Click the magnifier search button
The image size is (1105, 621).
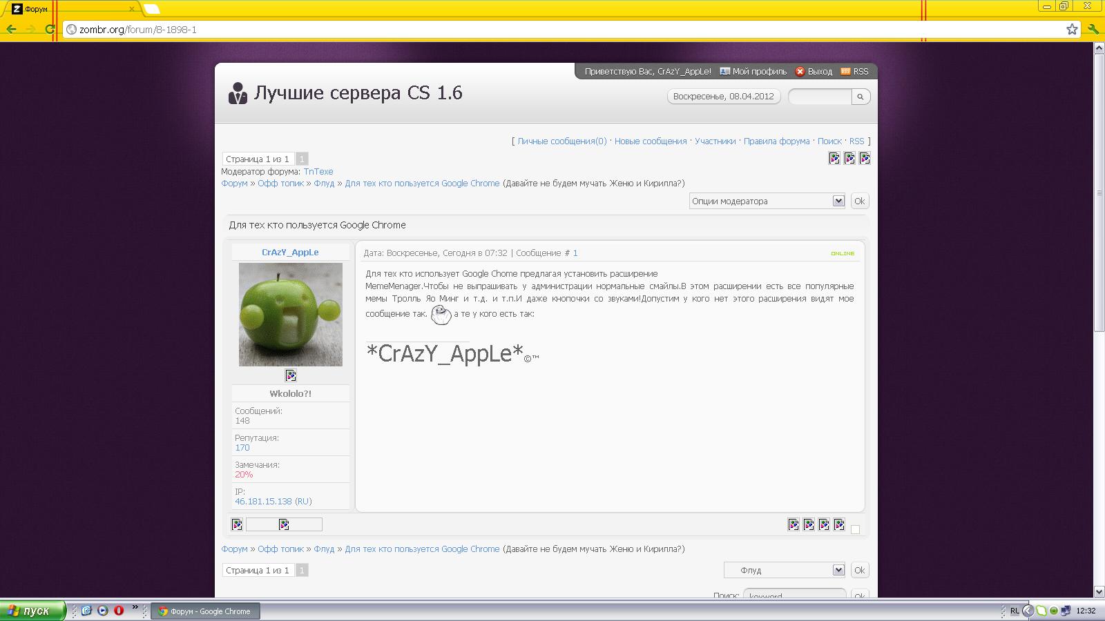pyautogui.click(x=861, y=97)
